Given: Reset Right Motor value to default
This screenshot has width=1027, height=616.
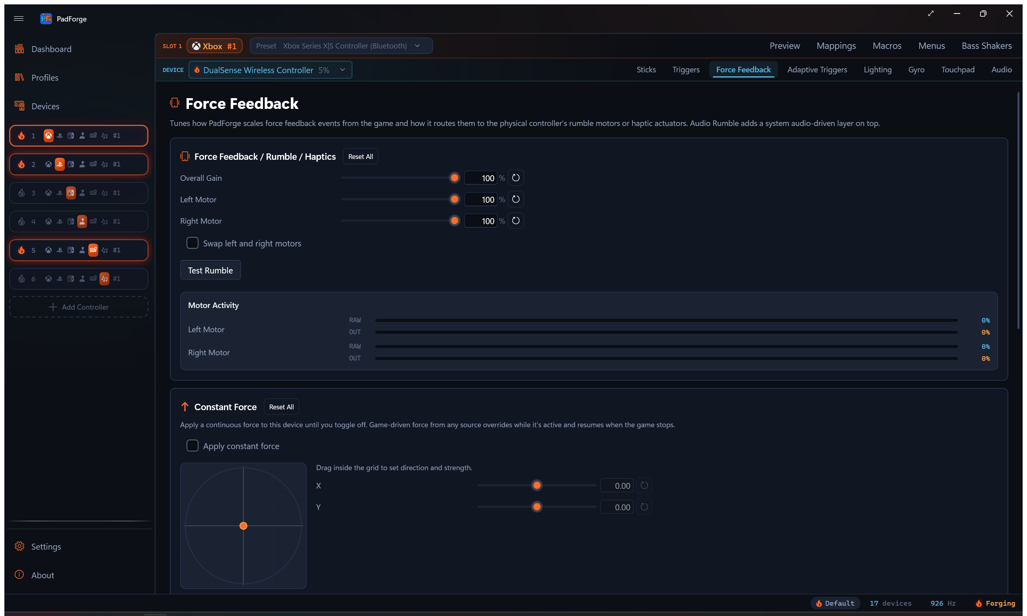Looking at the screenshot, I should click(516, 221).
